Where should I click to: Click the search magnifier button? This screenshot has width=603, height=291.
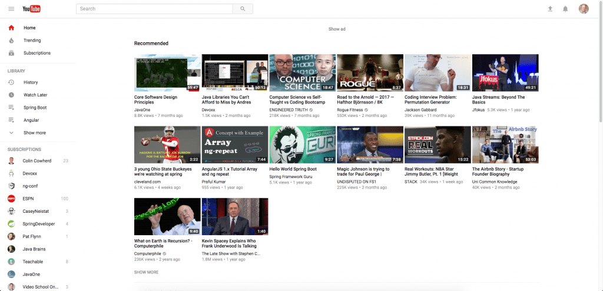point(243,9)
